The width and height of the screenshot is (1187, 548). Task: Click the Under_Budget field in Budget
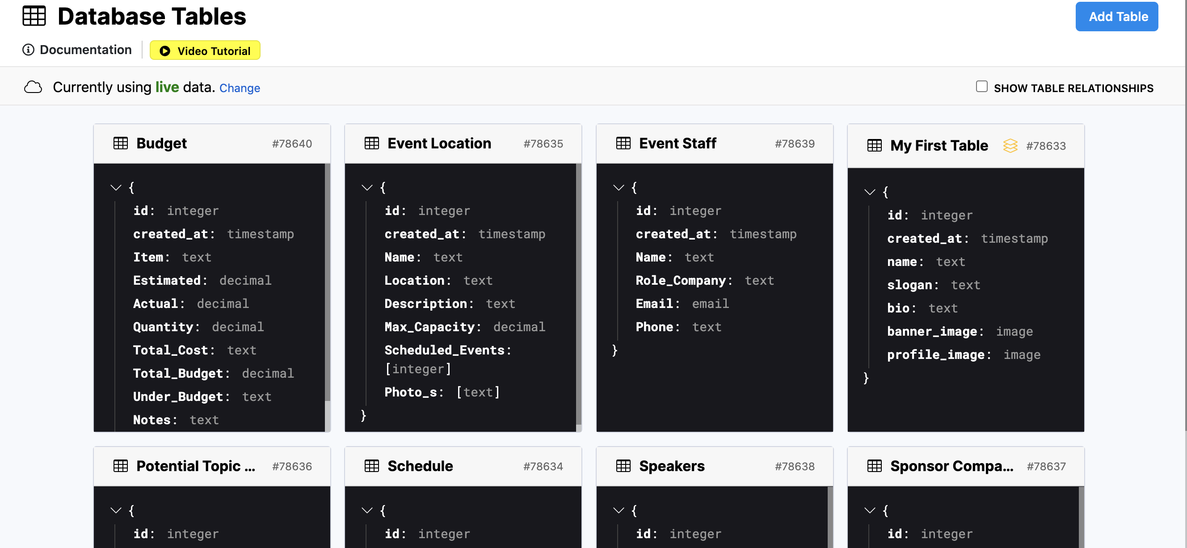coord(202,396)
